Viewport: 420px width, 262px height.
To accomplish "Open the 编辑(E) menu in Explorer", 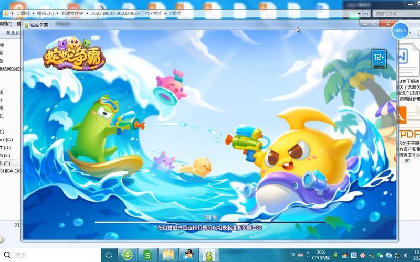I will [x=6, y=24].
